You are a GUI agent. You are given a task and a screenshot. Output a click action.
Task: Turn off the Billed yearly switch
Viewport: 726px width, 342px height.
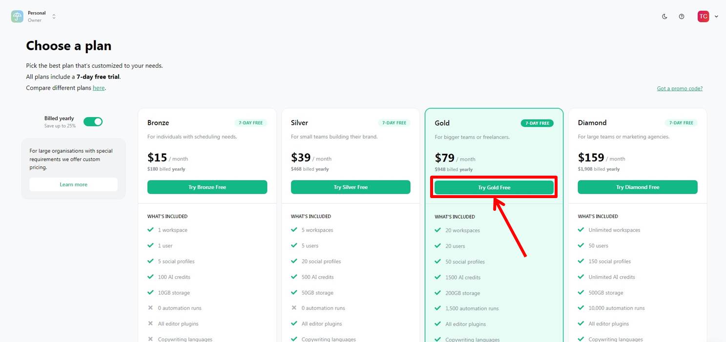(x=93, y=121)
